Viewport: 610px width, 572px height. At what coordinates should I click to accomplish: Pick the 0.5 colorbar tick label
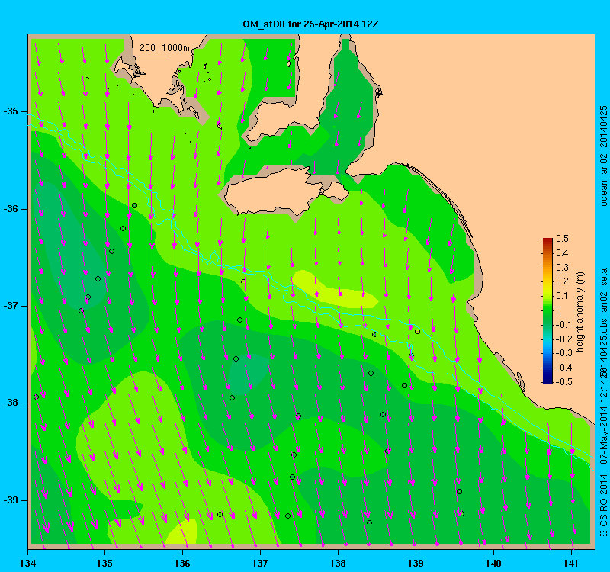562,239
